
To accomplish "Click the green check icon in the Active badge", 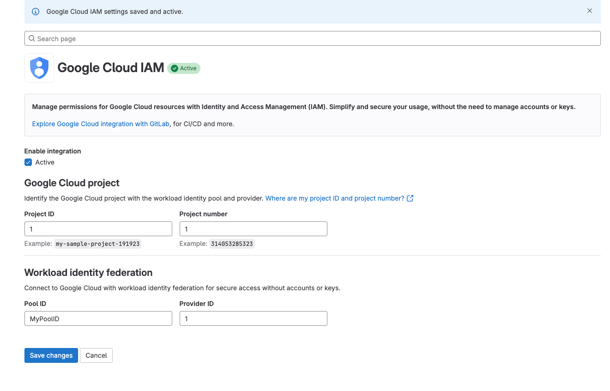I will (x=175, y=68).
